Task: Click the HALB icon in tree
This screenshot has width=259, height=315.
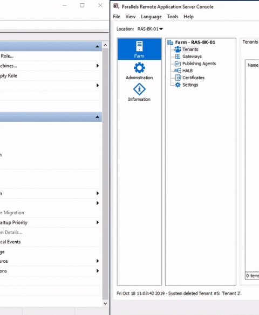Action: click(178, 71)
